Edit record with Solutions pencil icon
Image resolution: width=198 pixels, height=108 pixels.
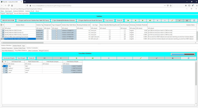172,20
